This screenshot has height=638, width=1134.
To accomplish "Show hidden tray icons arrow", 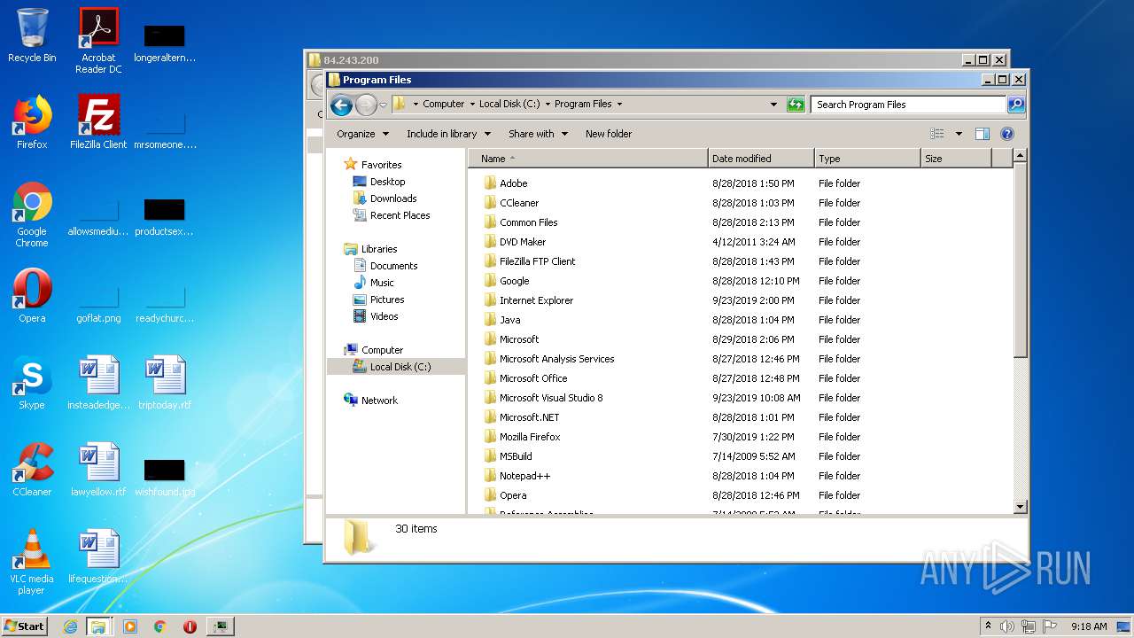I will point(988,626).
